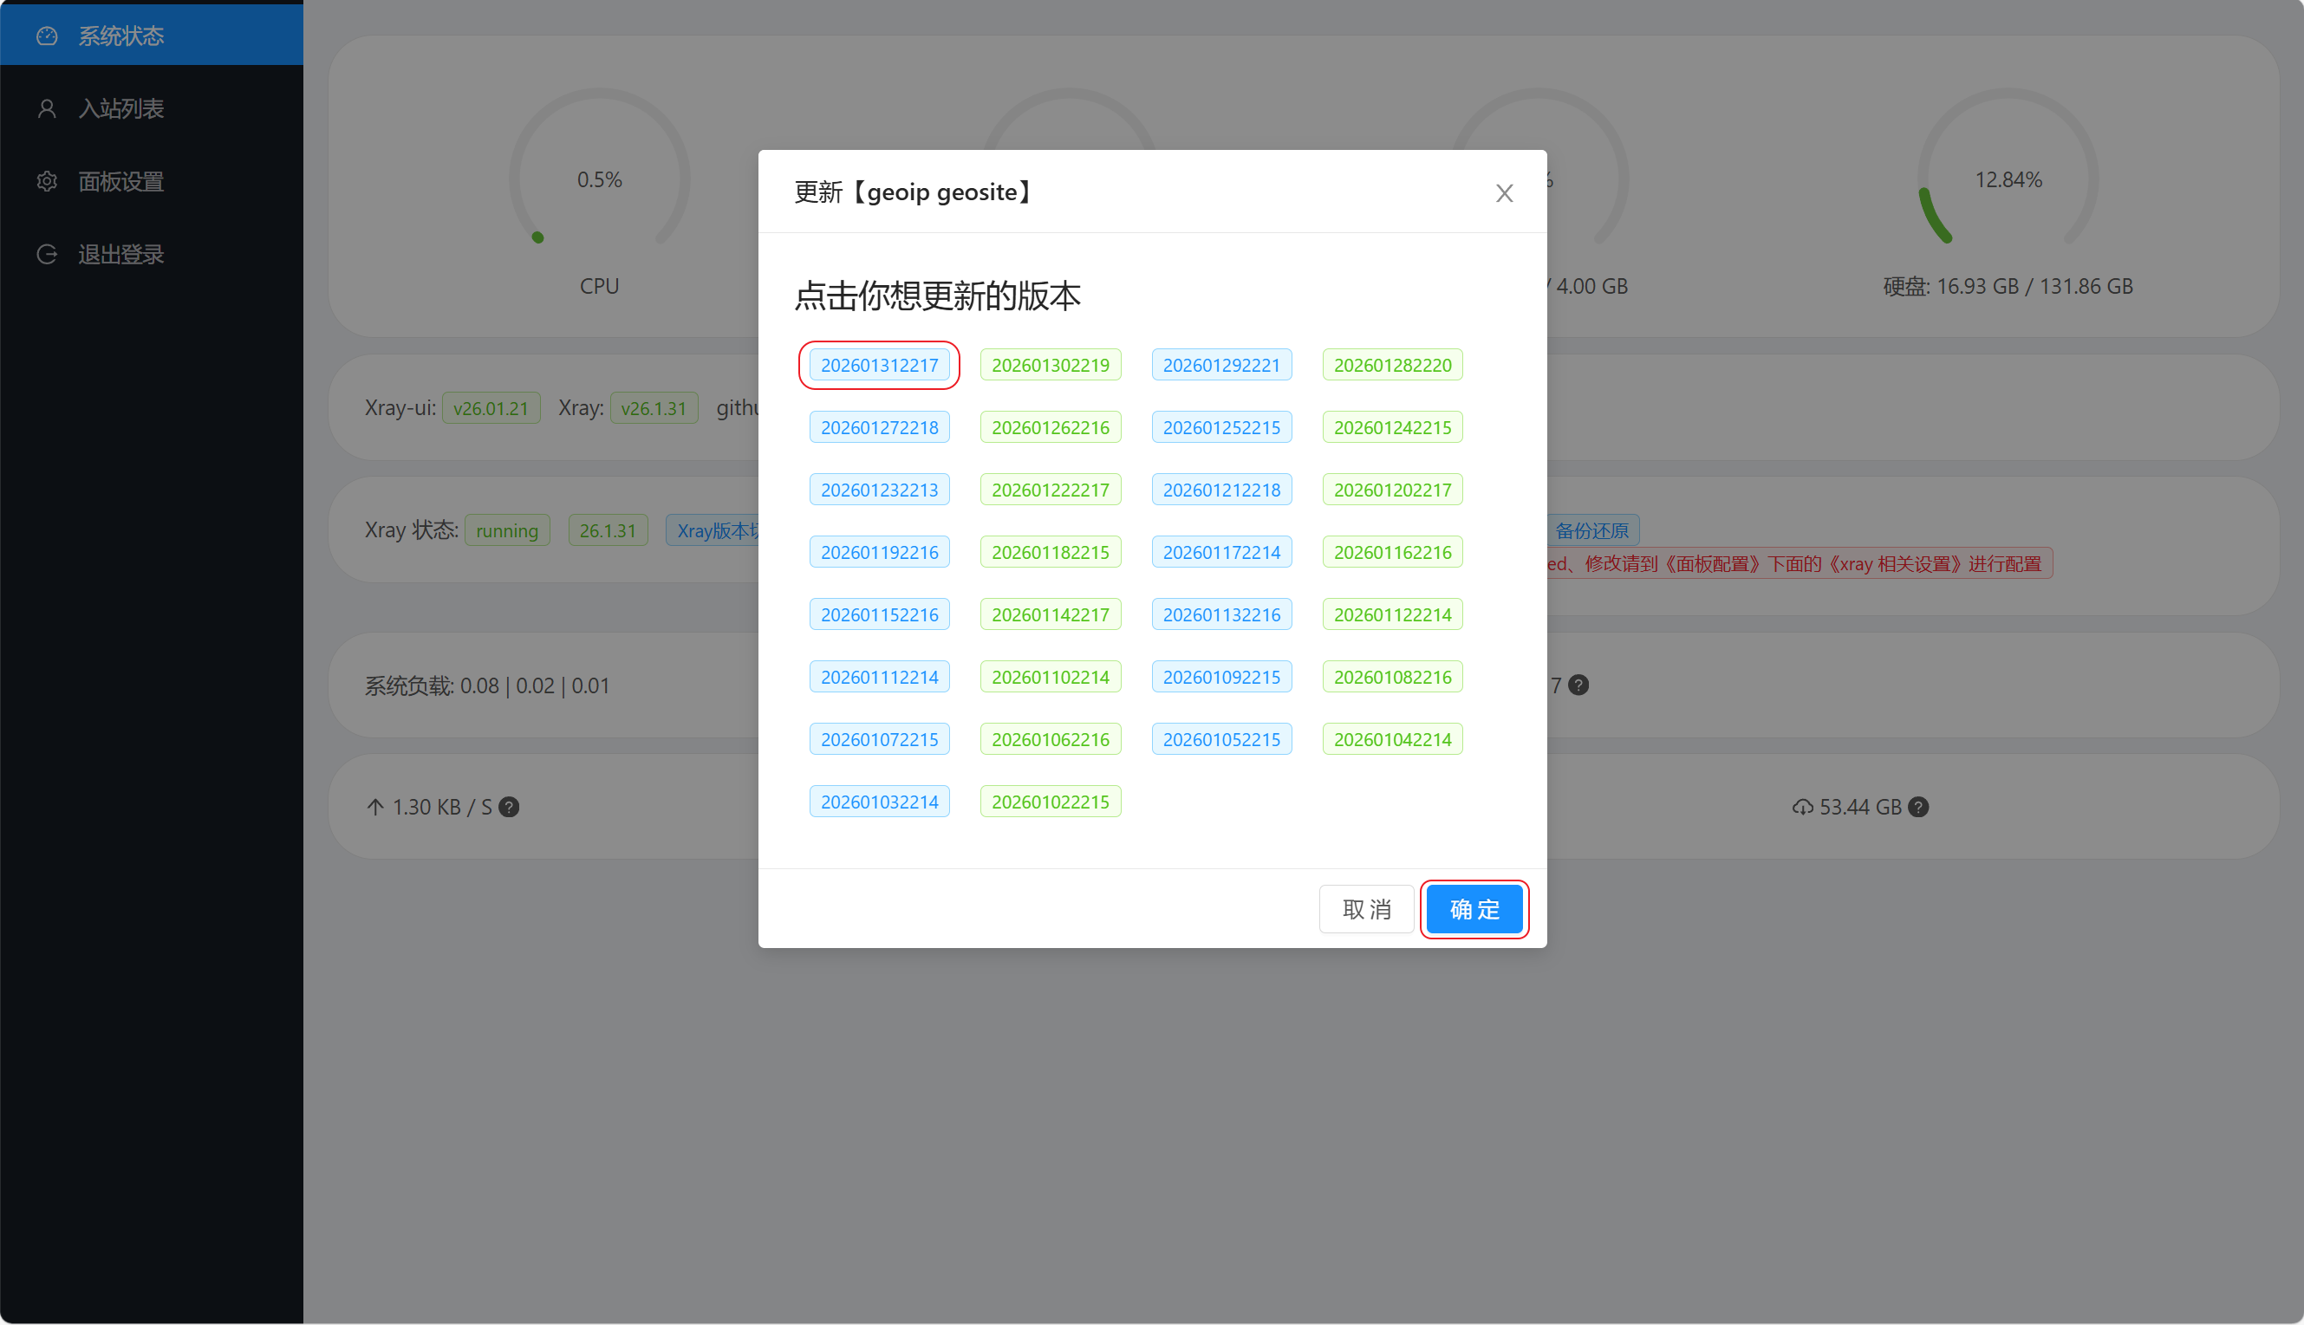2304x1325 pixels.
Task: Select tag 202601092215
Action: pos(1220,677)
